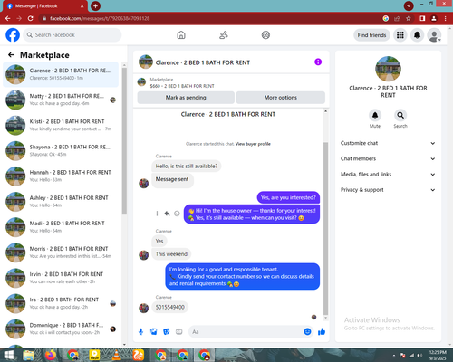Image resolution: width=453 pixels, height=362 pixels.
Task: Open Ira conversation in the list
Action: coord(61,303)
